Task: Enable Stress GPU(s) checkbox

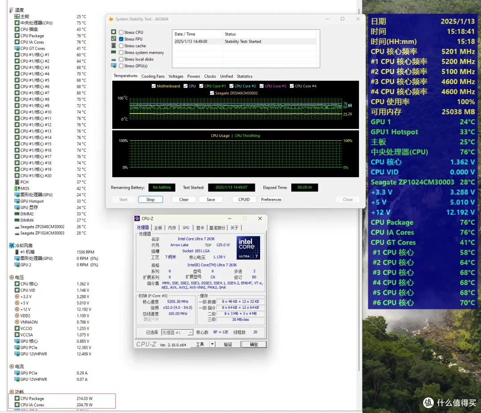Action: tap(121, 66)
